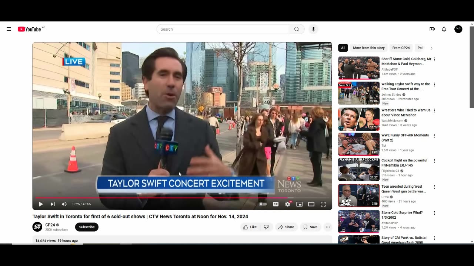
Task: Save the video to a playlist
Action: 310,227
